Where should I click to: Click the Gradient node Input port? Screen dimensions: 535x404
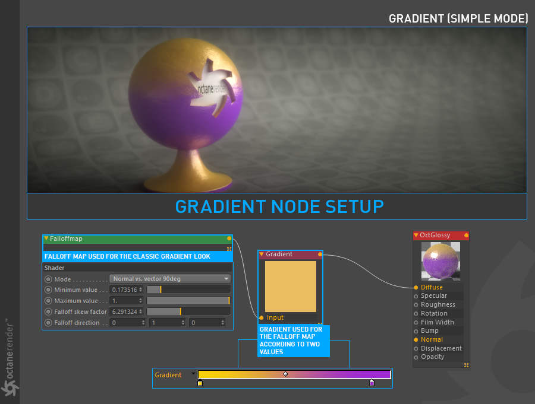point(262,317)
